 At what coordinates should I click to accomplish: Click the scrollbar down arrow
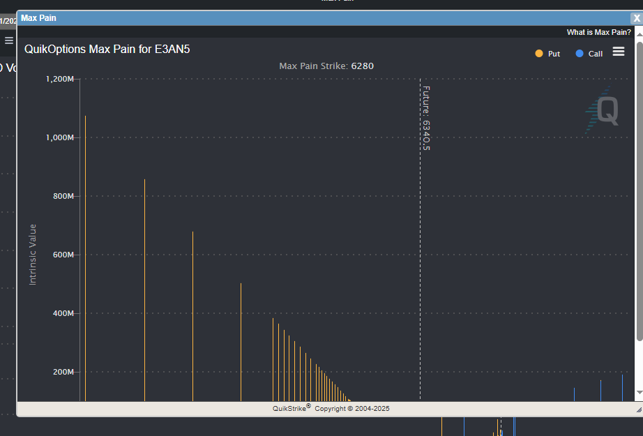(640, 393)
